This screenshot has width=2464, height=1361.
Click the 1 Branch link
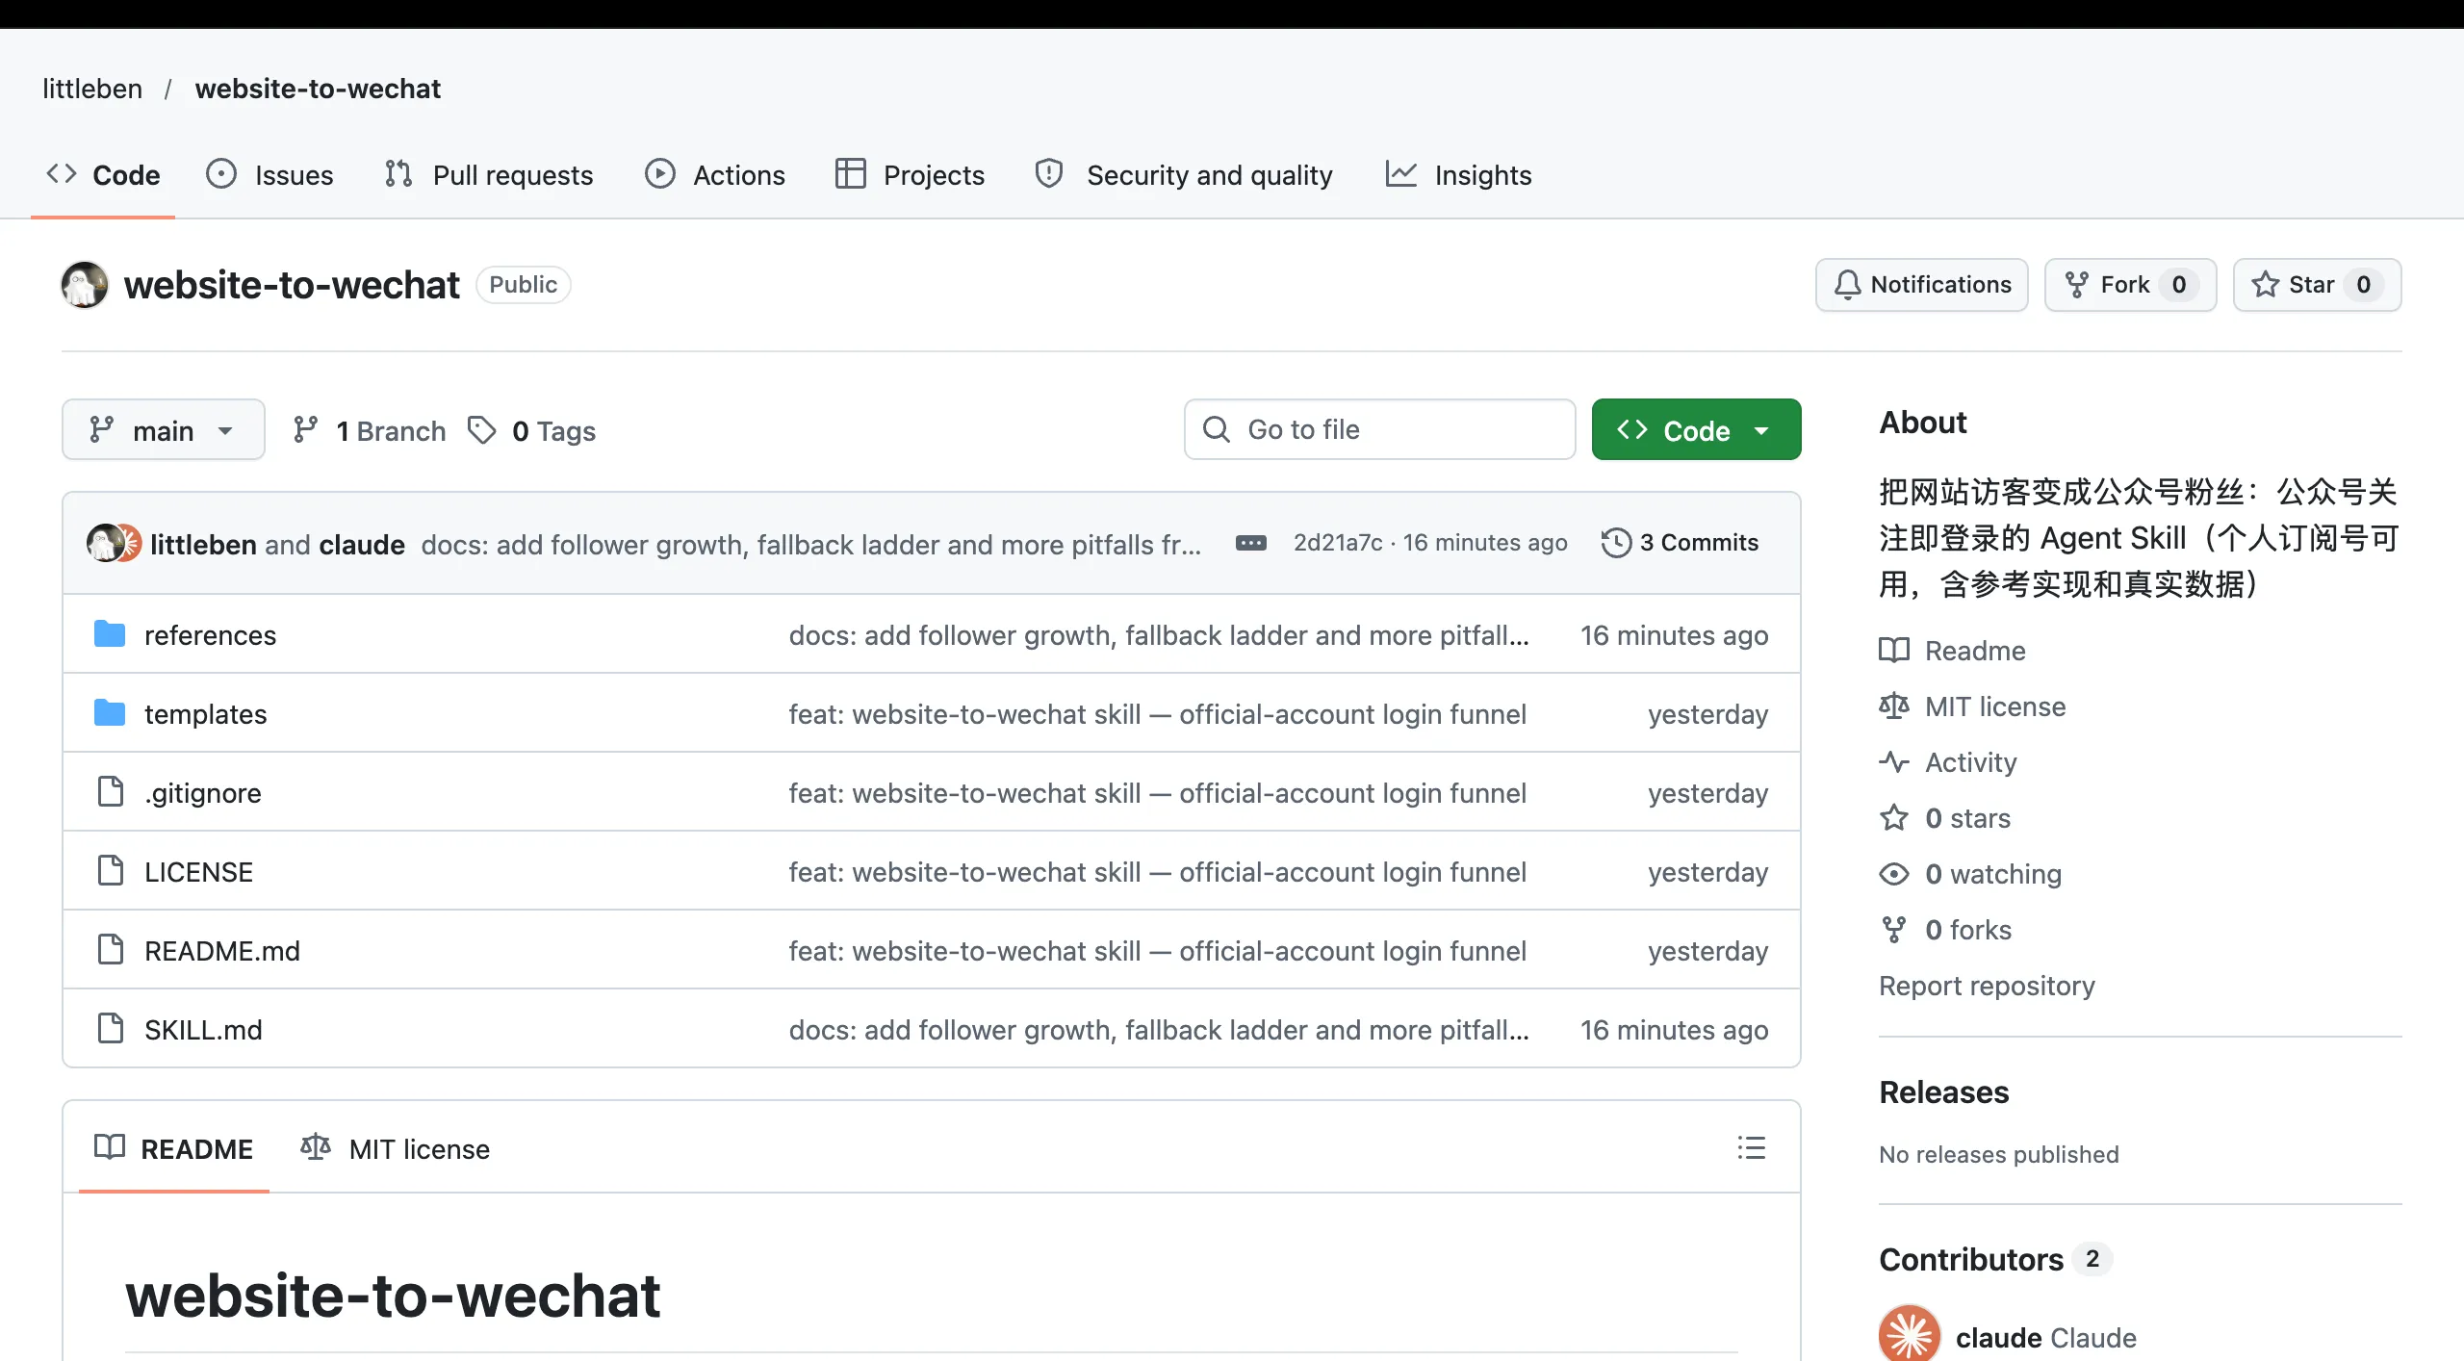tap(370, 430)
